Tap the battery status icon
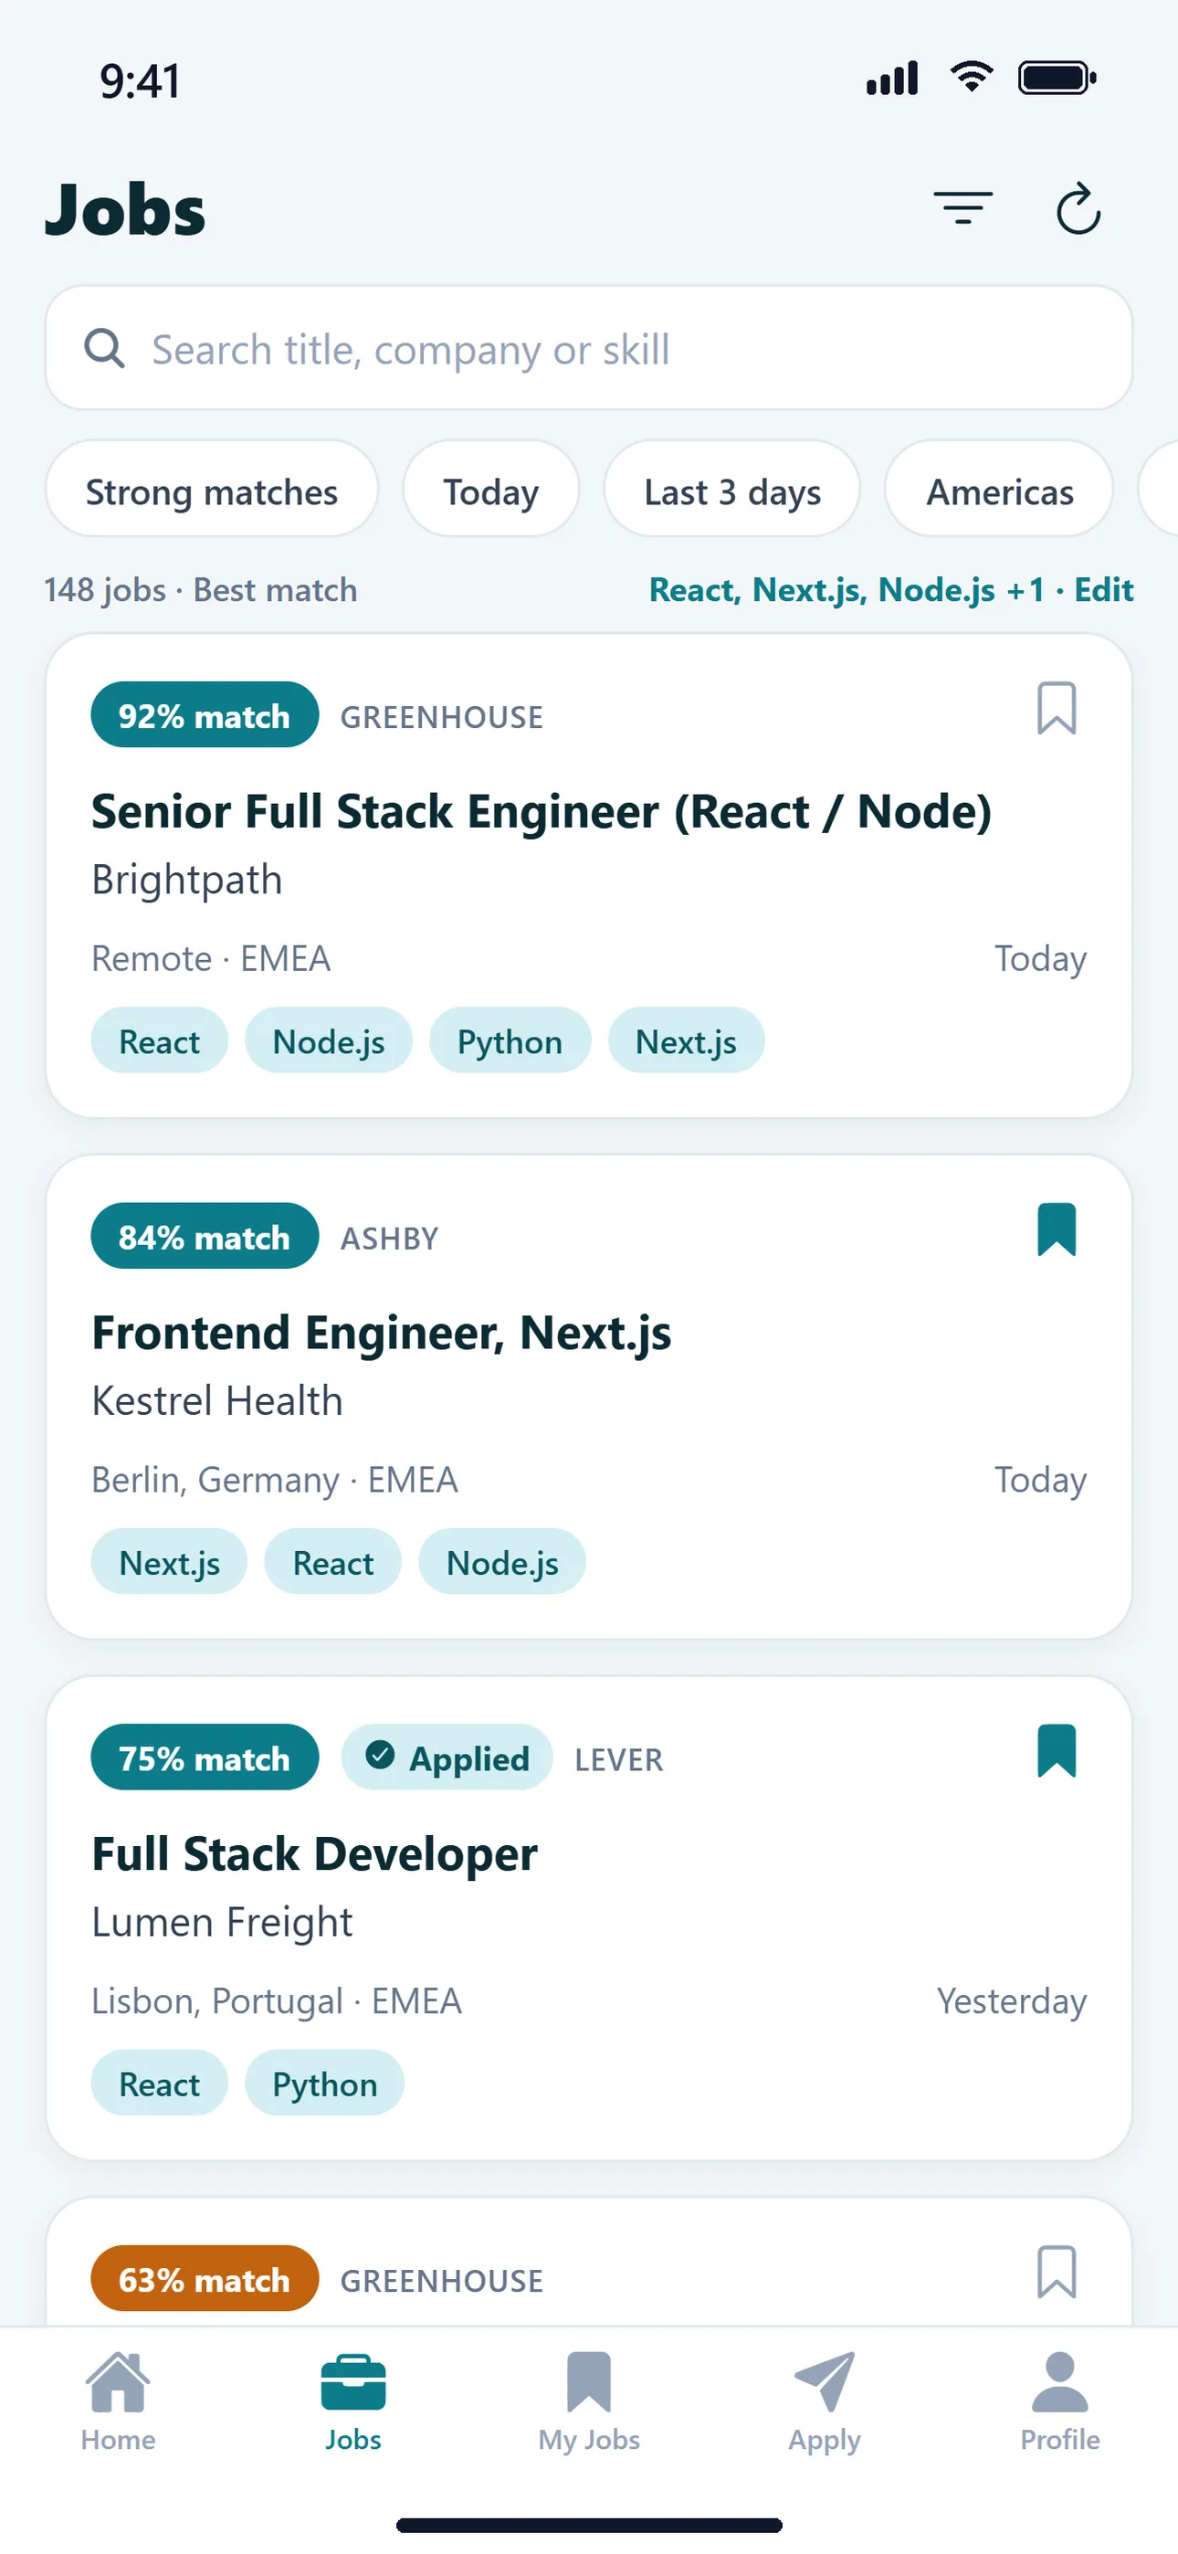 tap(1057, 79)
